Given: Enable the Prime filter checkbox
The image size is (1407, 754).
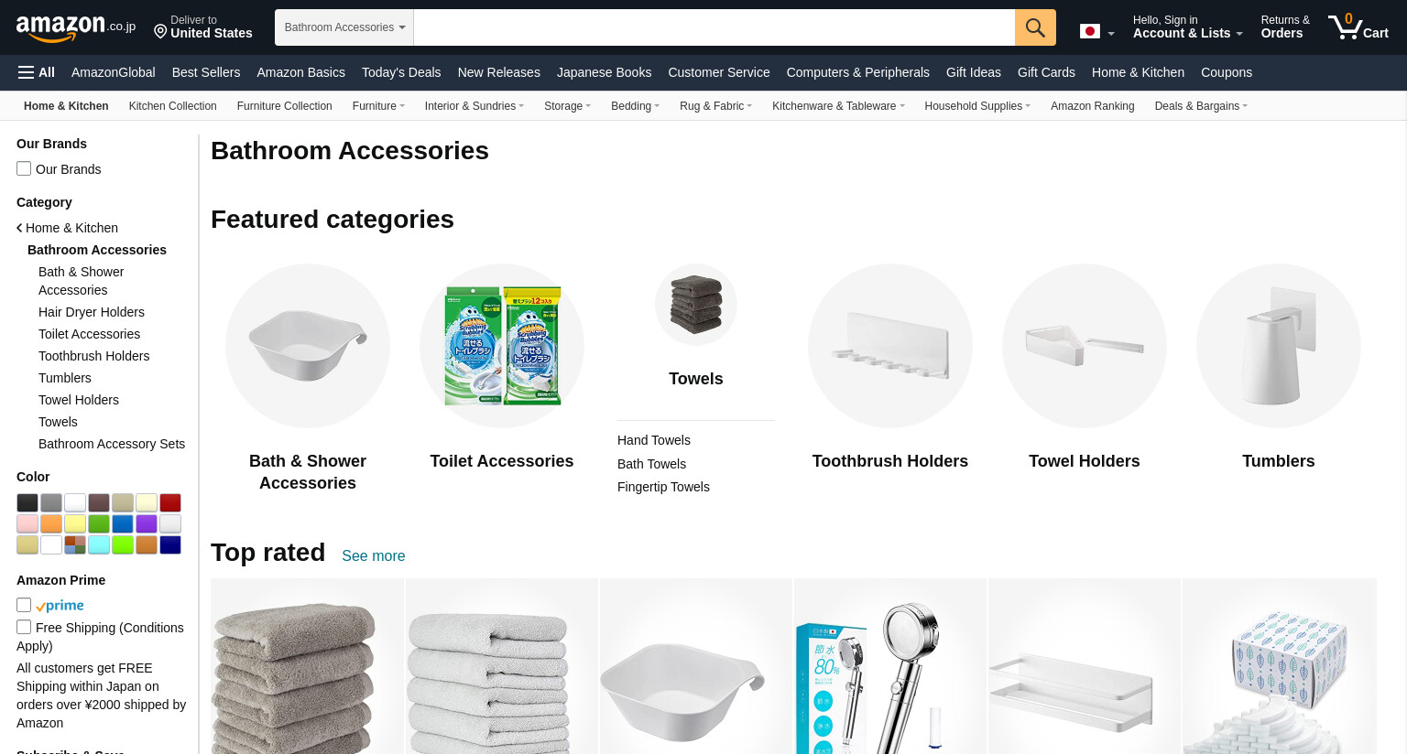Looking at the screenshot, I should (x=24, y=605).
